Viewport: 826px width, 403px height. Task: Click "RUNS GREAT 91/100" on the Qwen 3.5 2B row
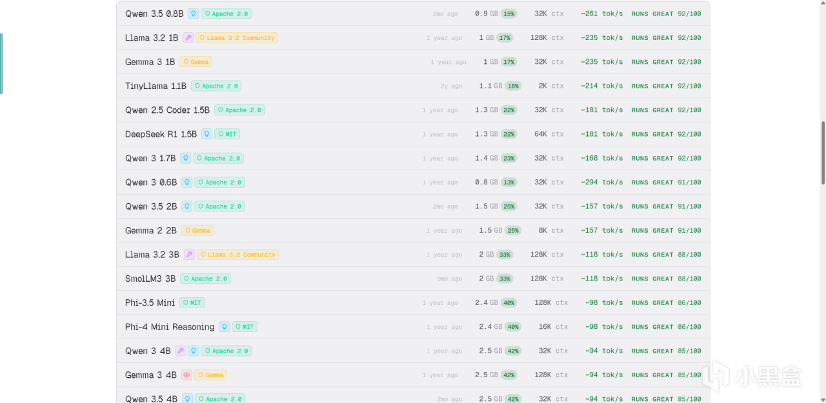(666, 206)
